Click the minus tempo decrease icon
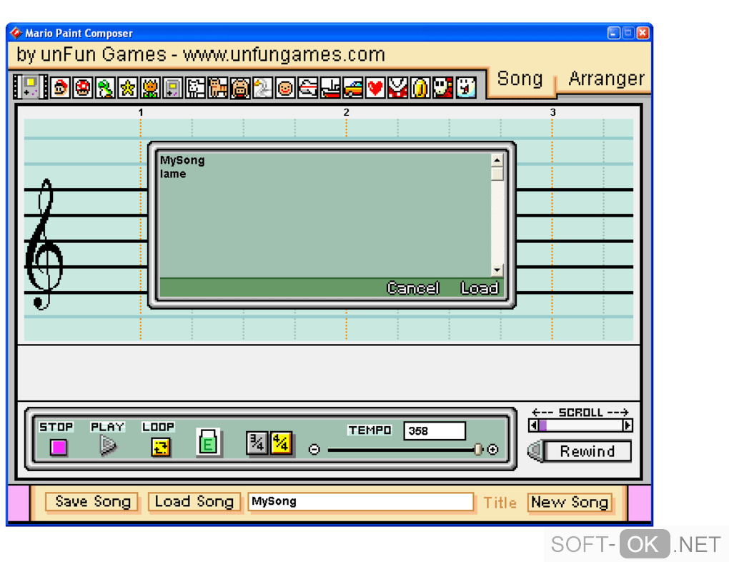The width and height of the screenshot is (729, 562). click(314, 450)
